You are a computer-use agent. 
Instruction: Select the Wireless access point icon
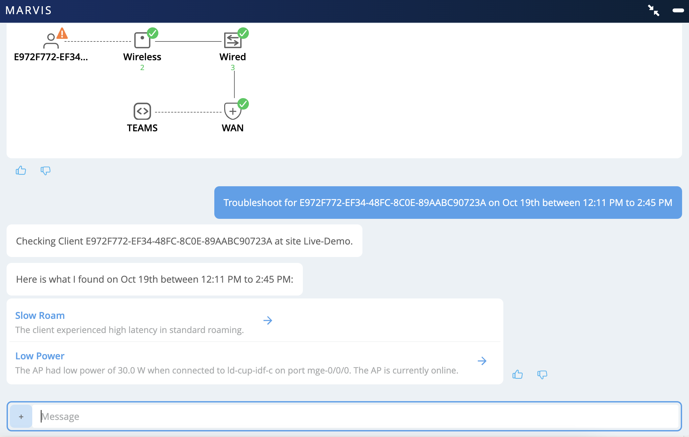(142, 40)
